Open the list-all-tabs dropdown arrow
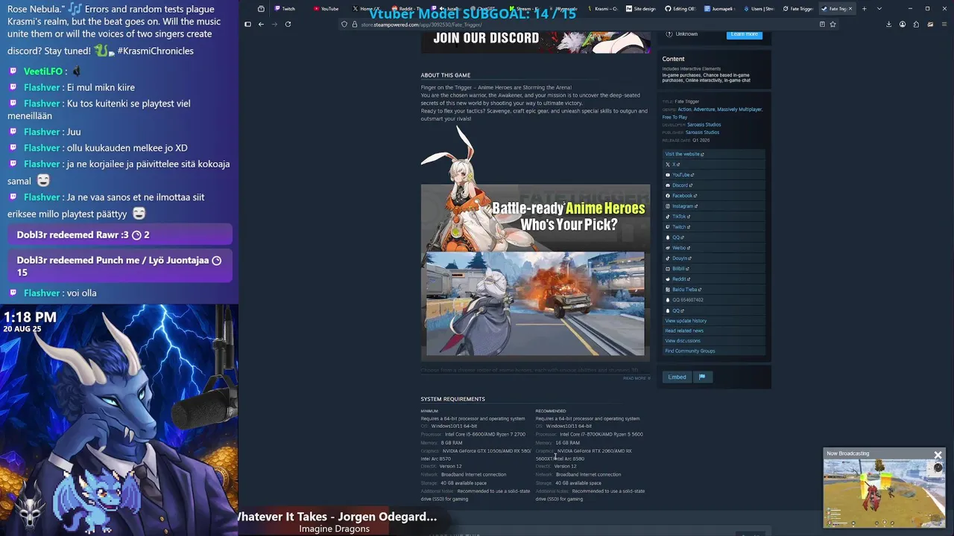This screenshot has width=954, height=536. pyautogui.click(x=879, y=9)
